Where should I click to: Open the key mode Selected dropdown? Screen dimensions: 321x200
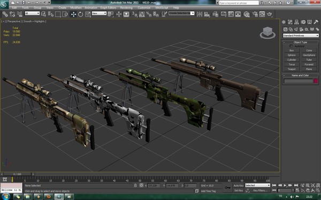click(257, 185)
